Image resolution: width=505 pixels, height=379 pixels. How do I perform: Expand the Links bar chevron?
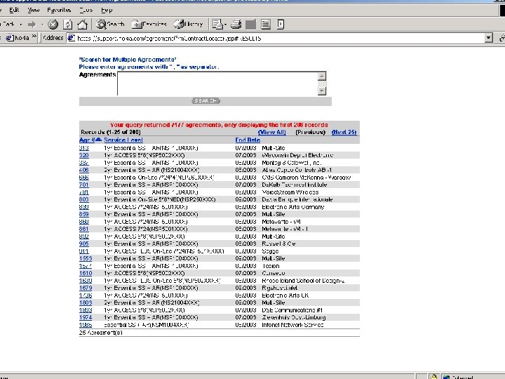coord(34,36)
